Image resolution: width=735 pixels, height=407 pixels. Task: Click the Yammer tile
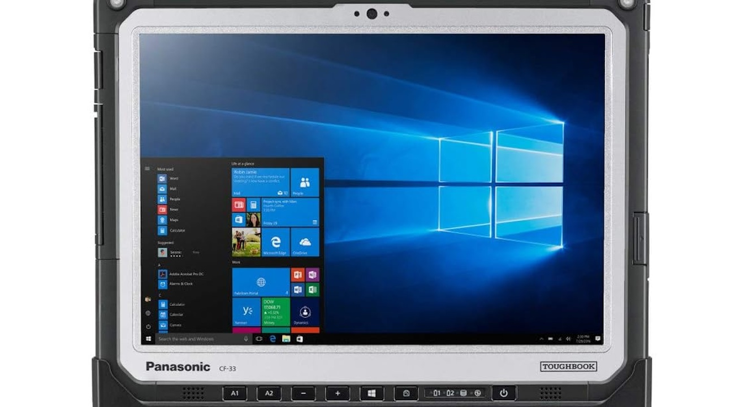coord(247,312)
